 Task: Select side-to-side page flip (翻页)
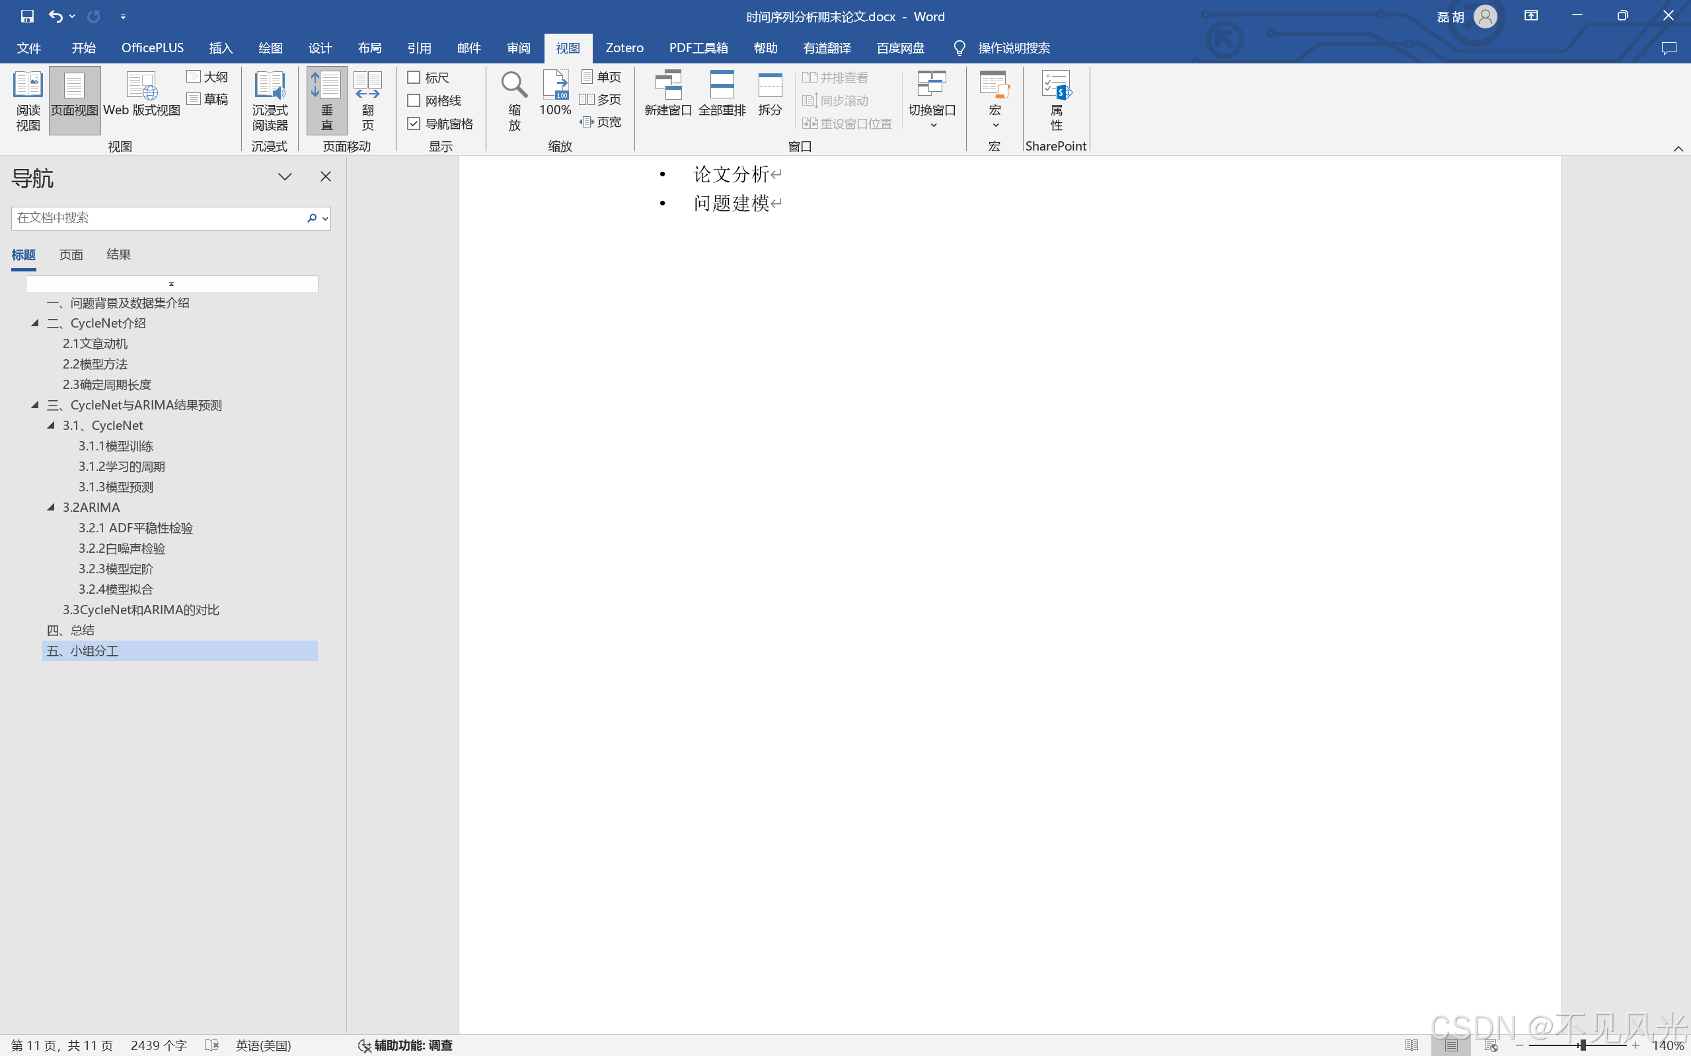pos(367,100)
